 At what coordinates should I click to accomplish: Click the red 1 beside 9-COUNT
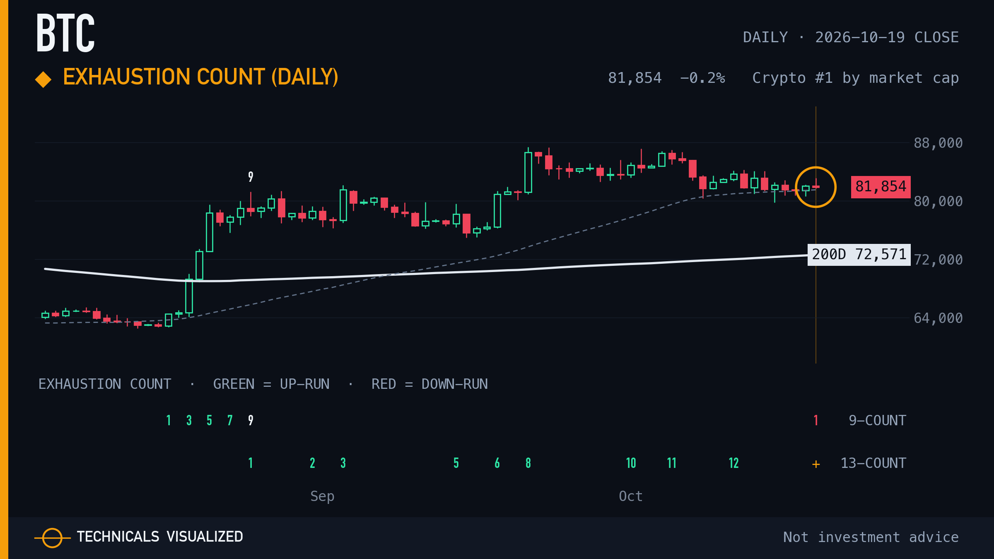coord(816,421)
